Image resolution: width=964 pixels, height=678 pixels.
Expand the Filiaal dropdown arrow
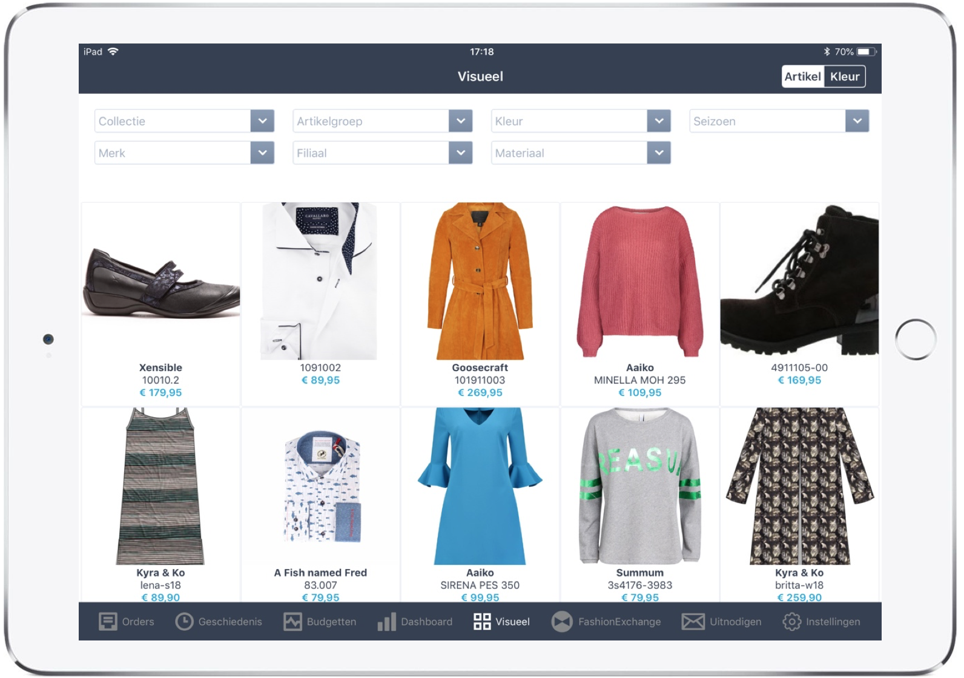[460, 153]
